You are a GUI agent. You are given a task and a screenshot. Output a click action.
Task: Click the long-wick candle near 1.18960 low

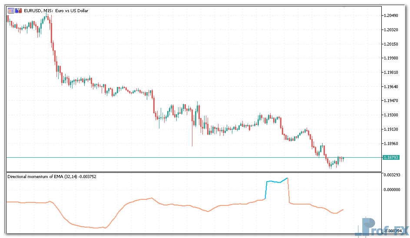[192, 135]
